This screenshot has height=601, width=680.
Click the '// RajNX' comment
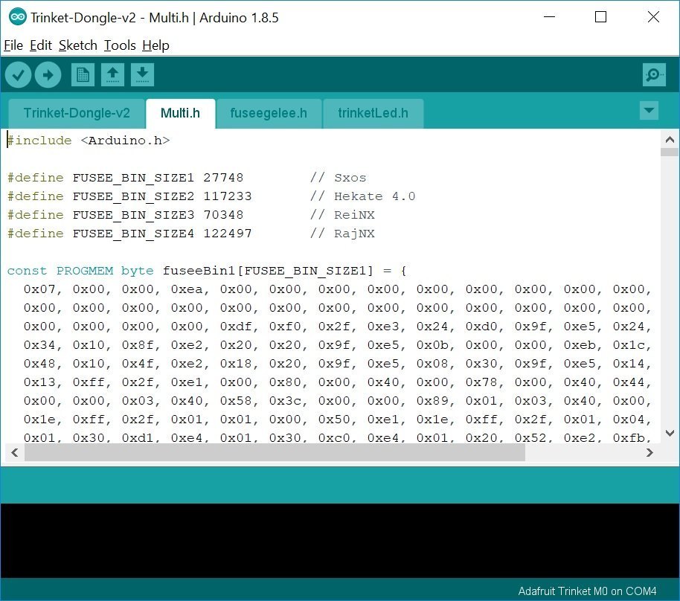342,234
